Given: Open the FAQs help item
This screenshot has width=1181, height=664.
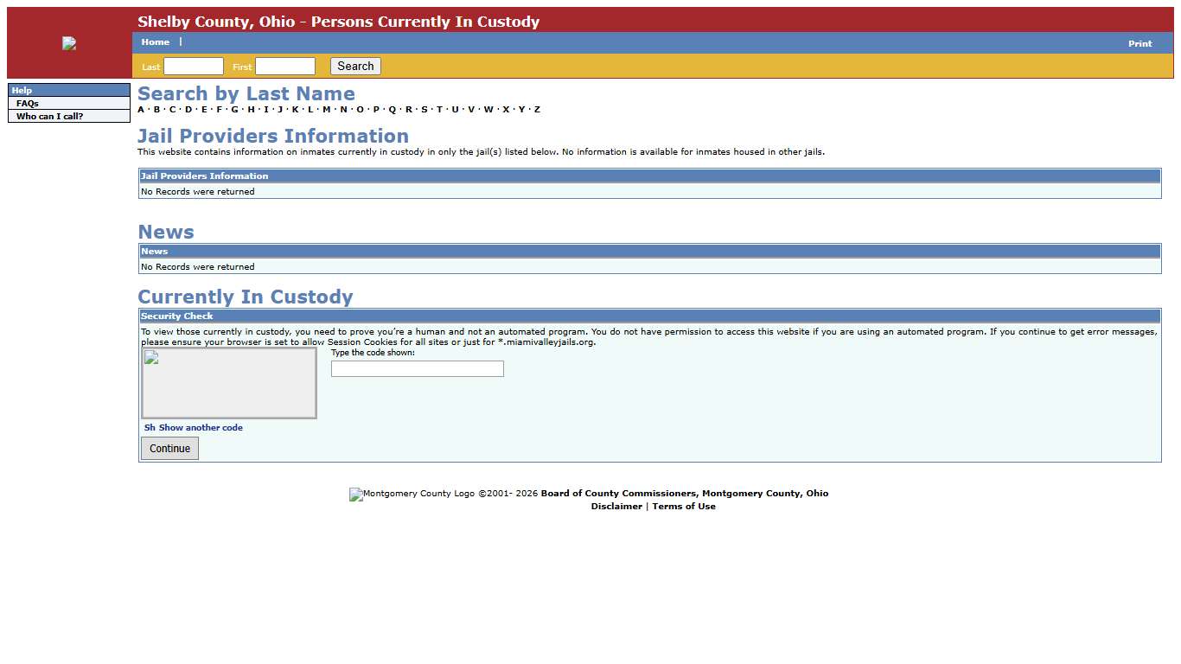Looking at the screenshot, I should pyautogui.click(x=28, y=104).
